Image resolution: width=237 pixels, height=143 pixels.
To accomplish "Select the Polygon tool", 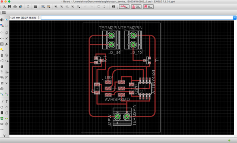I will tap(7, 113).
